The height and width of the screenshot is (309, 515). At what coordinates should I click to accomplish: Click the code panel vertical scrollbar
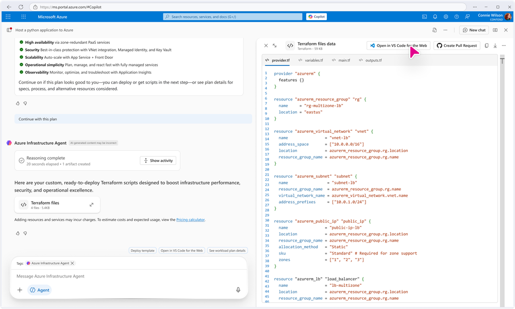(x=502, y=180)
